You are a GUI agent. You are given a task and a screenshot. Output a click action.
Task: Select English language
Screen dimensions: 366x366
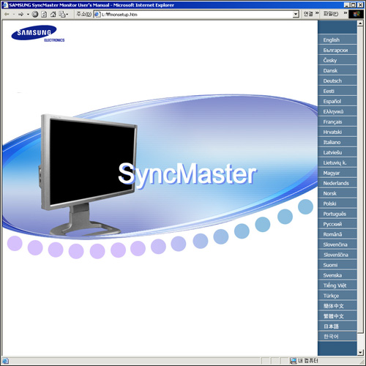337,40
